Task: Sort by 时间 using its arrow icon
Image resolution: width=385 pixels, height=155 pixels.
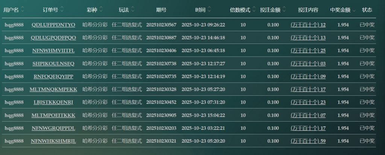Action: (209, 9)
